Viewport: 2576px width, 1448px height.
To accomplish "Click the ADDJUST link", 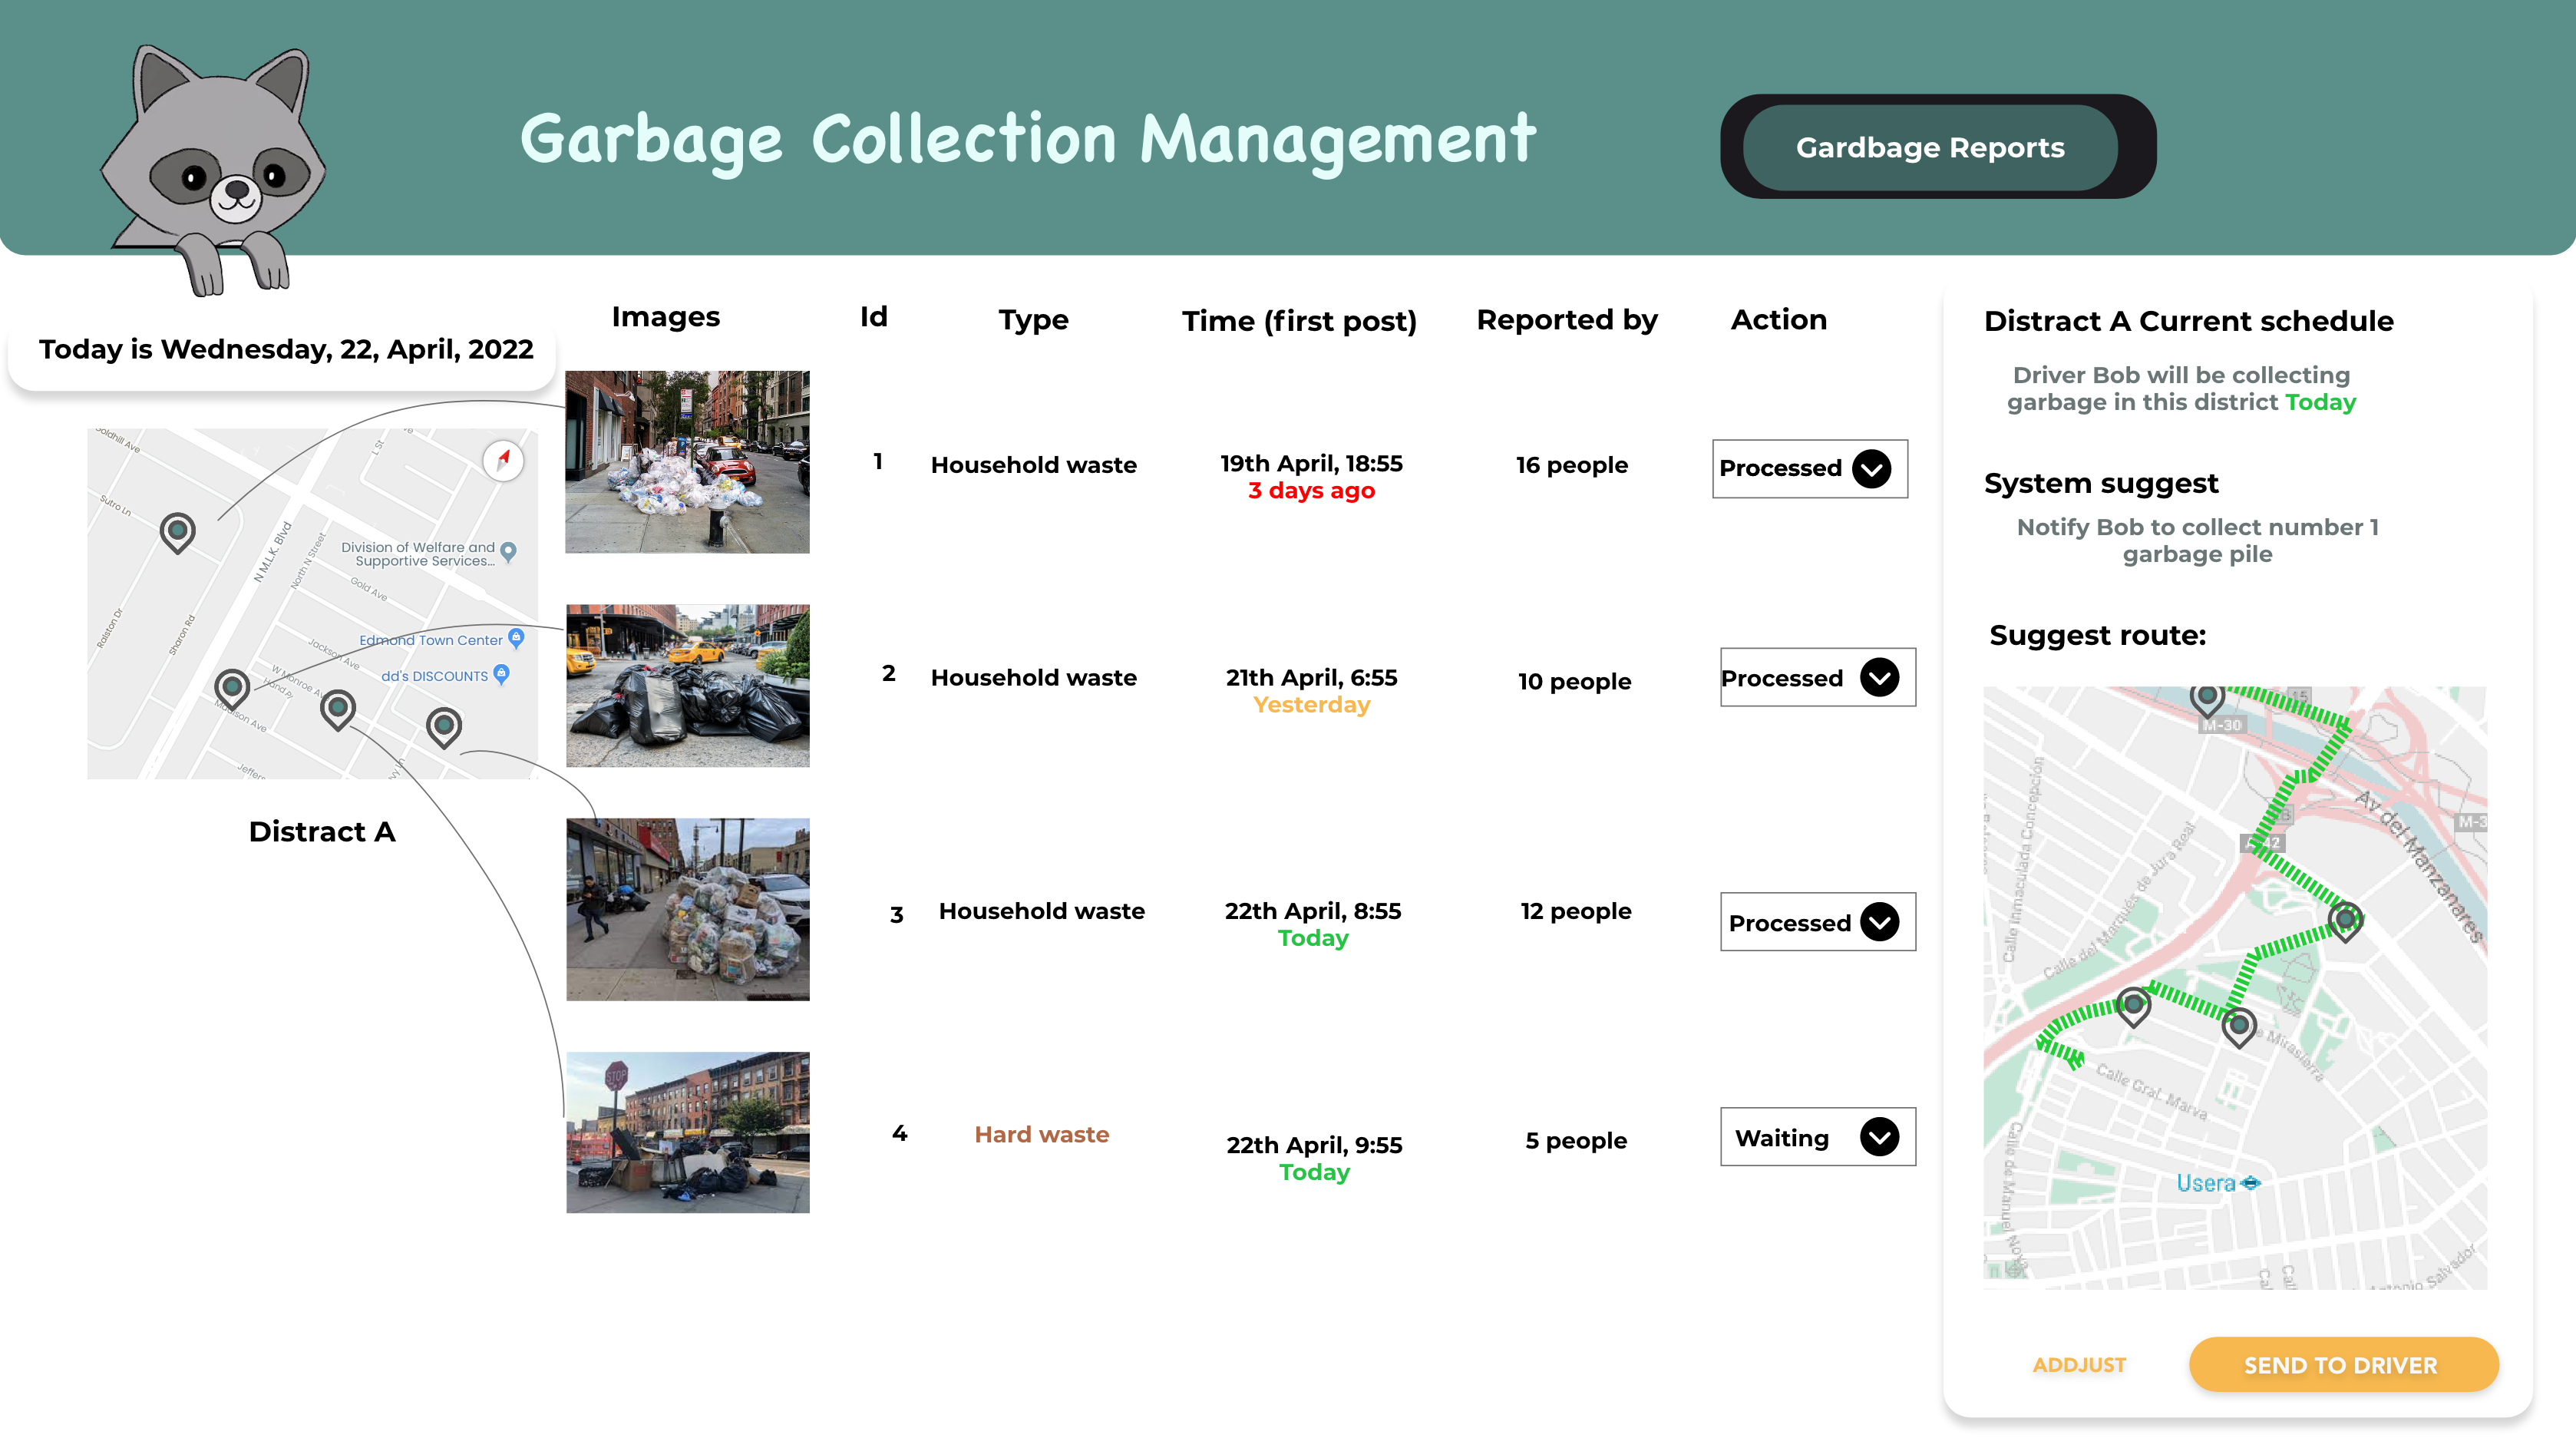I will [2079, 1365].
